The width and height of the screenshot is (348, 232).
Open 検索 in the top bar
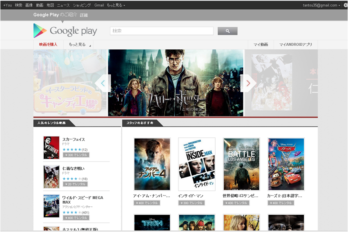pyautogui.click(x=18, y=5)
